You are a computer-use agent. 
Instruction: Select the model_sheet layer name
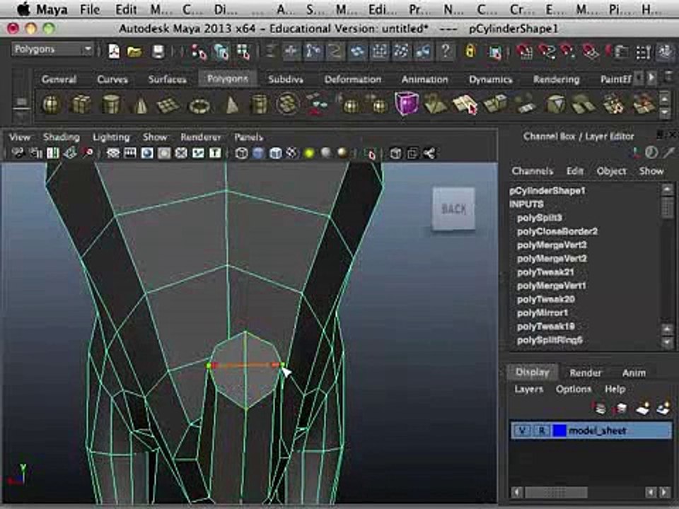tap(597, 431)
